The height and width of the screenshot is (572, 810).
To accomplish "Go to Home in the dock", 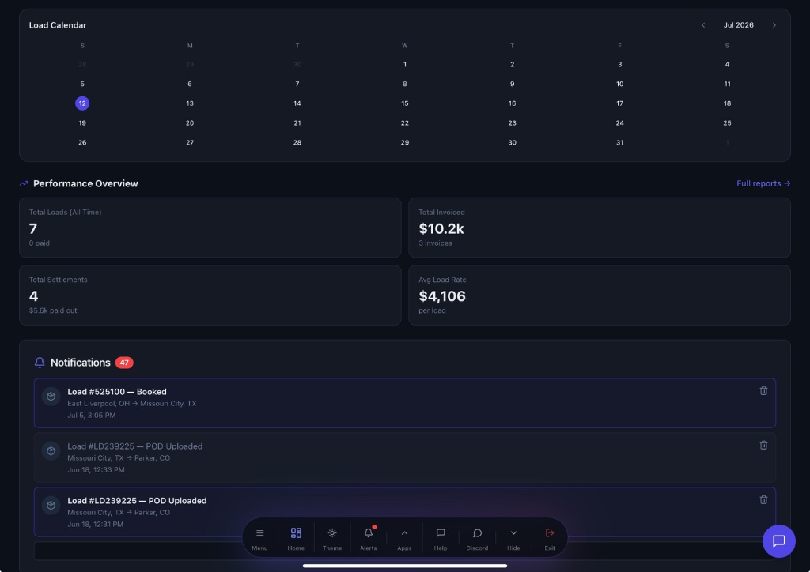I will [x=296, y=538].
